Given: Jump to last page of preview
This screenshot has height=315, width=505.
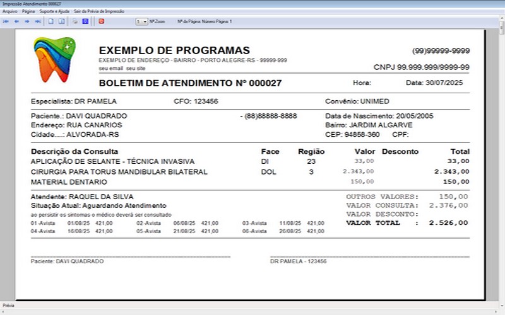Looking at the screenshot, I should tap(38, 21).
